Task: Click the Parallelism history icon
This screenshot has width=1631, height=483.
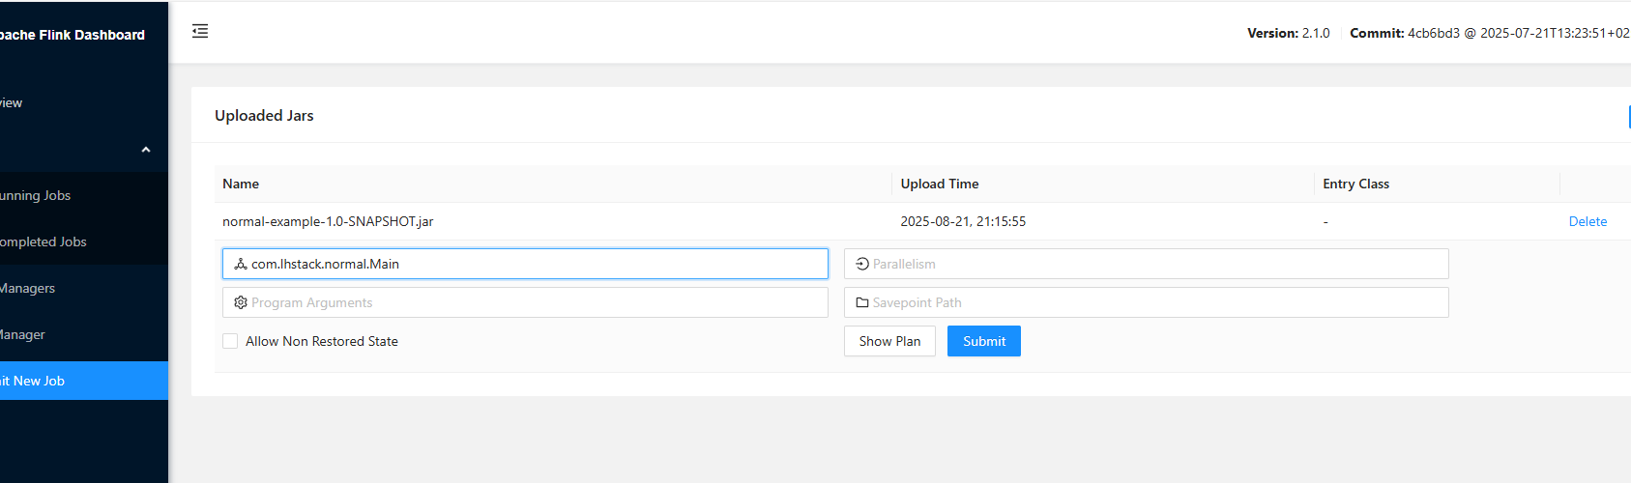Action: [x=862, y=264]
